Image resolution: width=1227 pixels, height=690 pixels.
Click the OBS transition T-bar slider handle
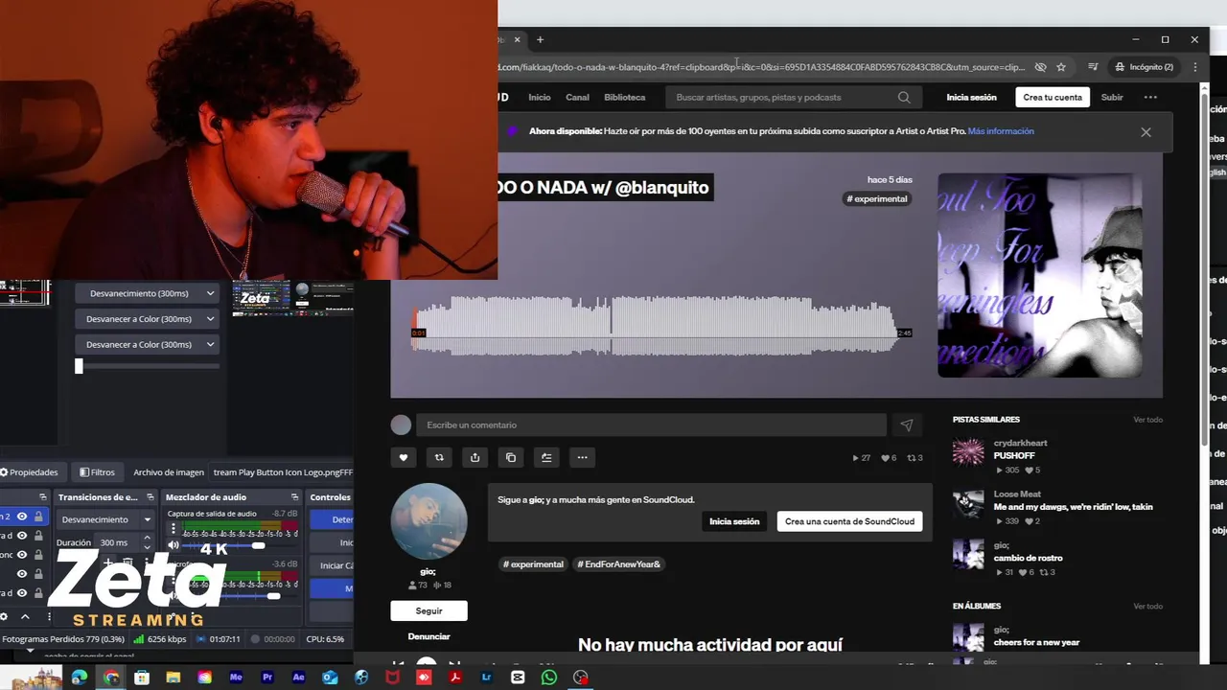point(79,366)
